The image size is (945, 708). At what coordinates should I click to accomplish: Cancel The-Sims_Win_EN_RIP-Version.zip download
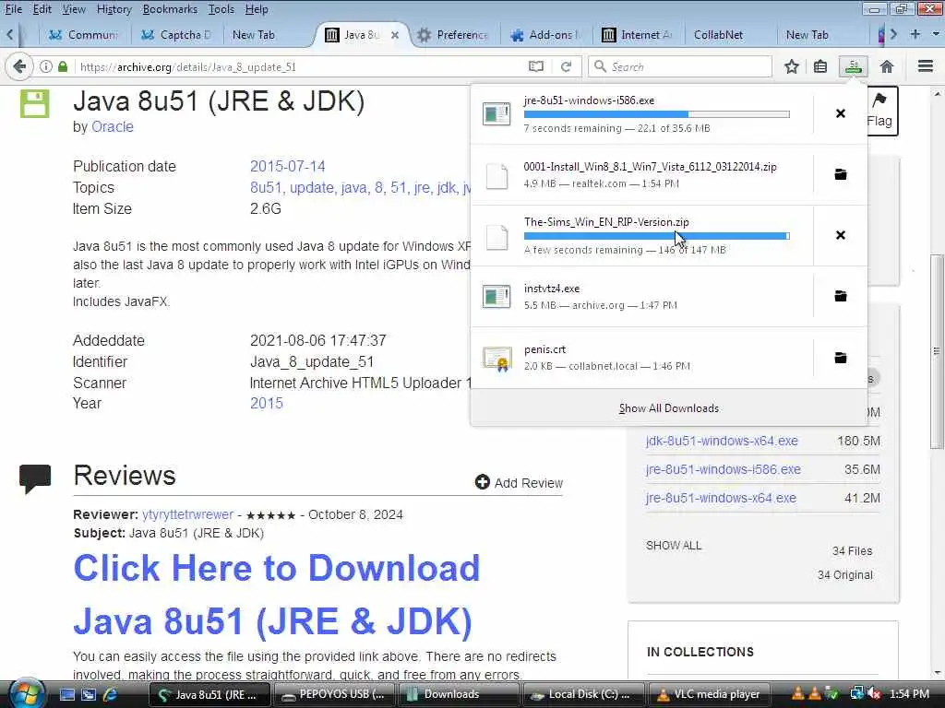point(840,235)
